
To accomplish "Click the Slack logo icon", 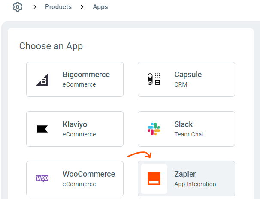I will point(154,129).
